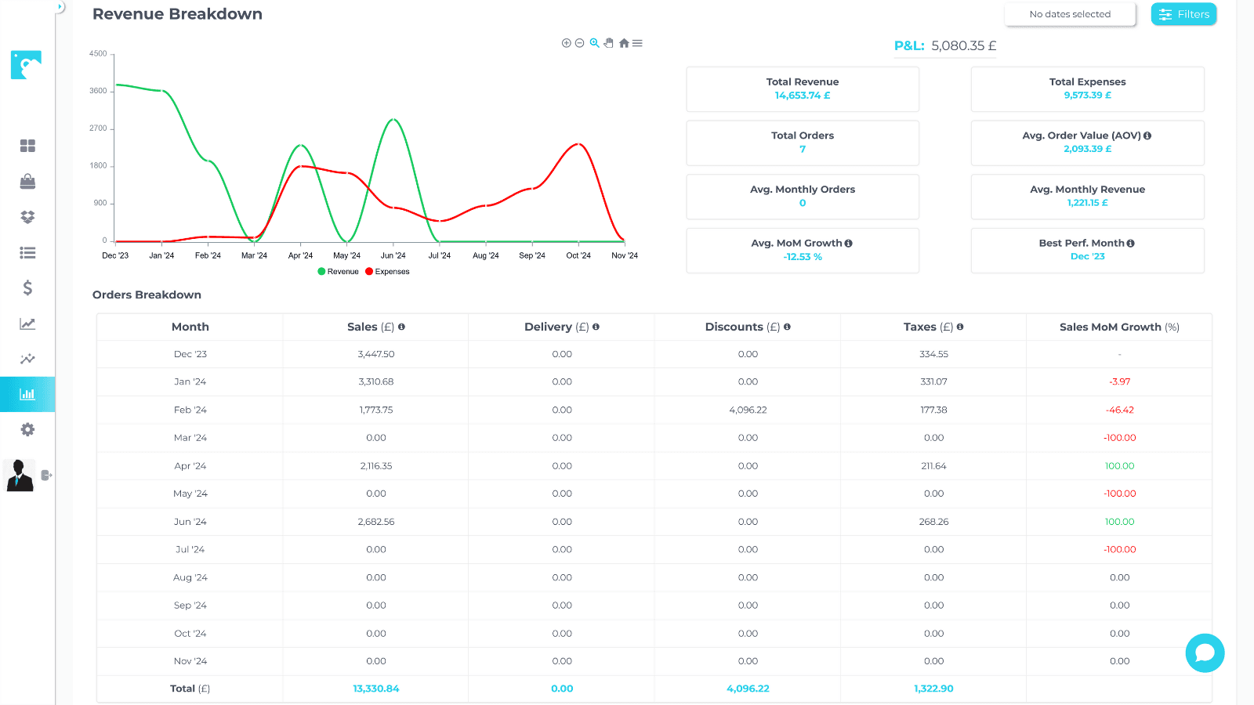The image size is (1254, 705).
Task: Activate the chart panning hand tool
Action: 609,43
